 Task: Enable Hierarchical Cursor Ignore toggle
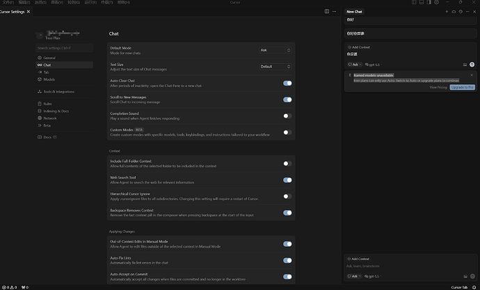pyautogui.click(x=287, y=196)
